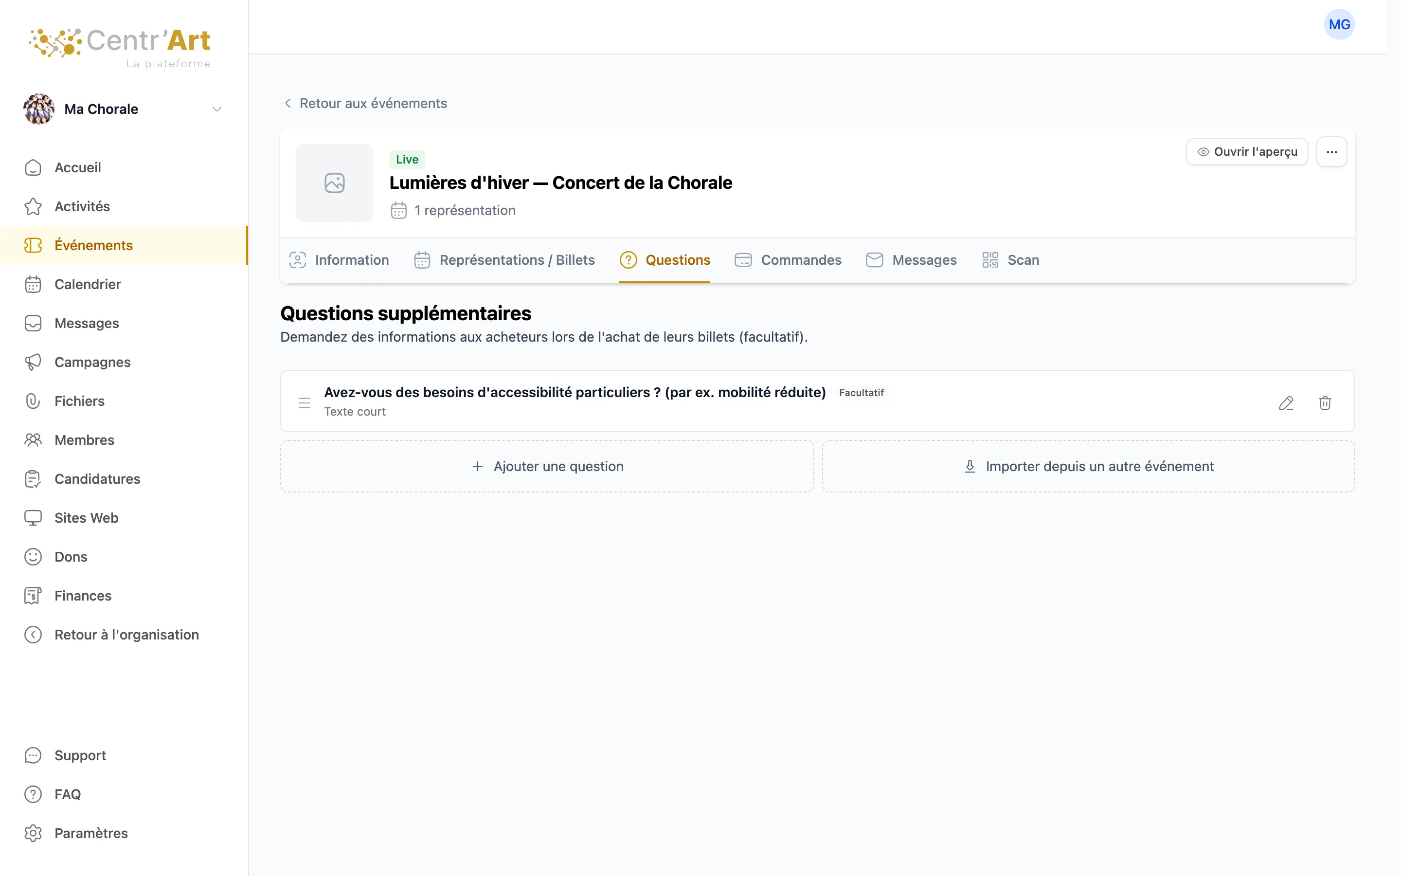Grab the question row drag handle

[x=305, y=402]
